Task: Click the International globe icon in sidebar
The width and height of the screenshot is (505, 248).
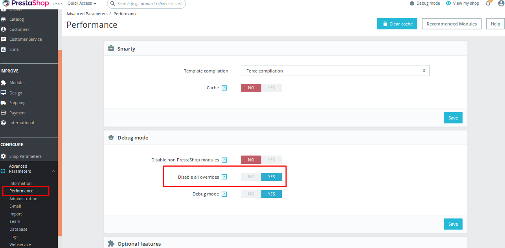Action: [x=4, y=123]
